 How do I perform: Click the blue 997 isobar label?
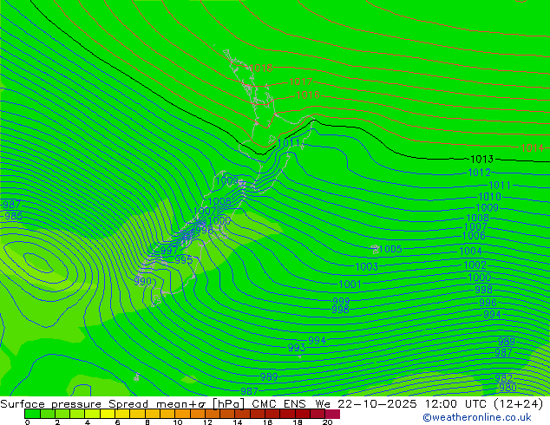pyautogui.click(x=169, y=251)
